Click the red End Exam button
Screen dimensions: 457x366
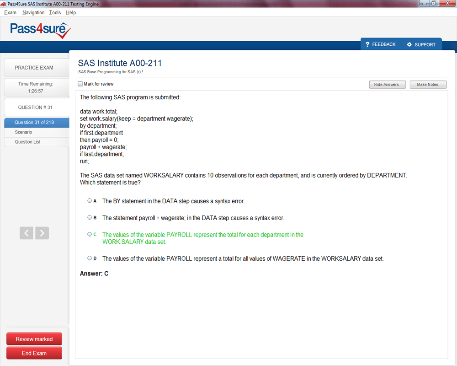click(34, 353)
